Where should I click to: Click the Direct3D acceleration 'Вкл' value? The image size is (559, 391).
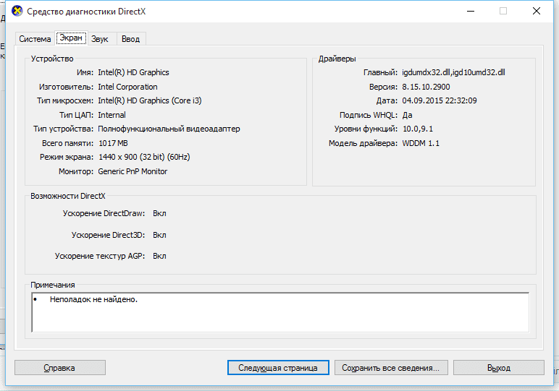click(x=159, y=235)
